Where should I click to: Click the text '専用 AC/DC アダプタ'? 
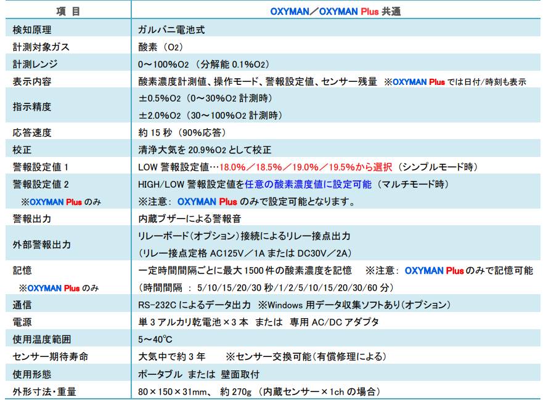(334, 322)
